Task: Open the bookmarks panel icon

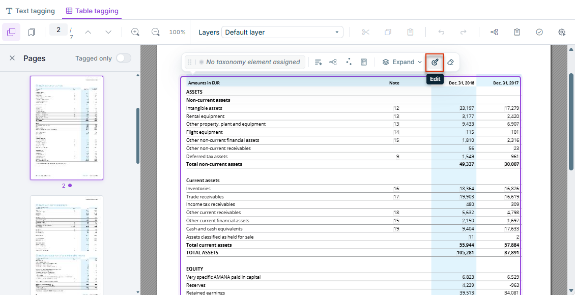Action: 31,32
